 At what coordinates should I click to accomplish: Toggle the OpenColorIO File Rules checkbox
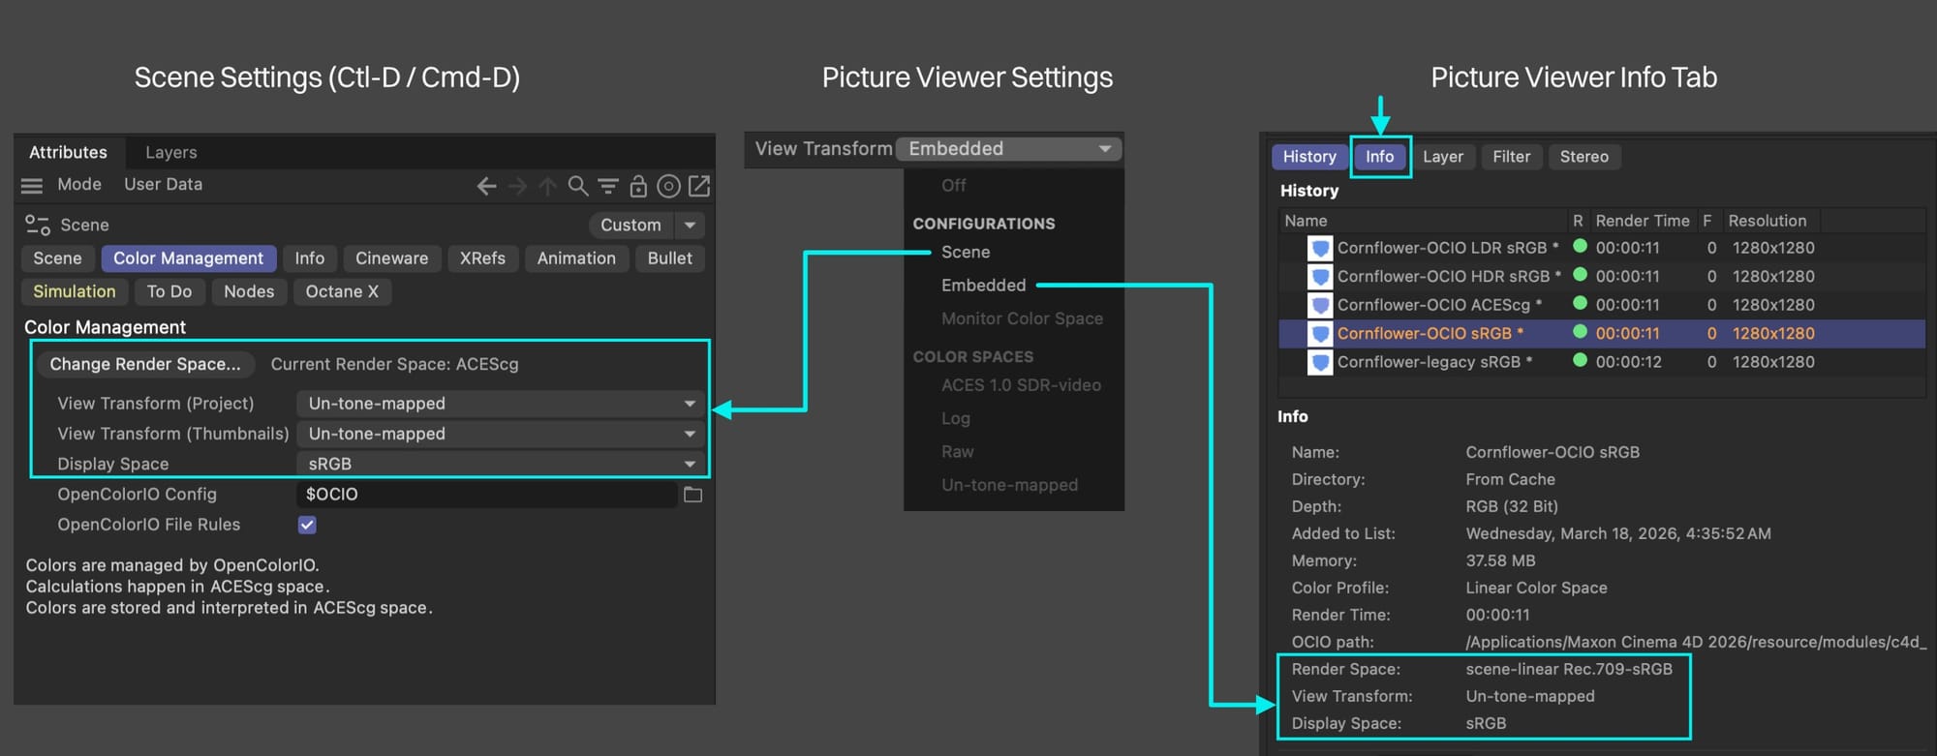click(x=307, y=525)
